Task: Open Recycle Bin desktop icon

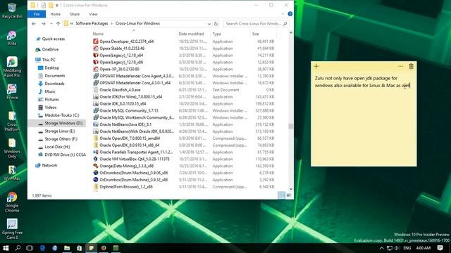Action: click(12, 11)
